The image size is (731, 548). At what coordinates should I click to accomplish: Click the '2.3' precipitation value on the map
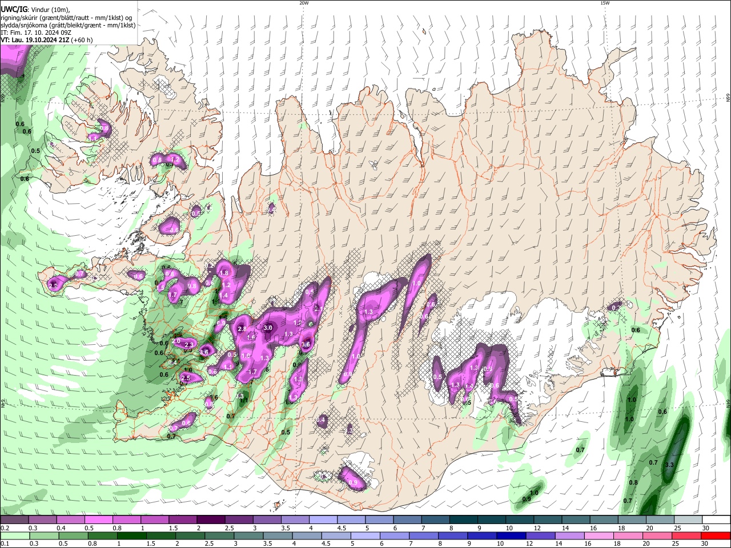point(189,345)
